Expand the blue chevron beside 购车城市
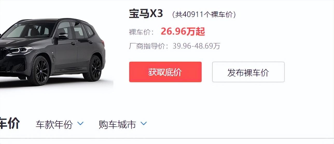Image resolution: width=334 pixels, height=144 pixels. pos(144,124)
